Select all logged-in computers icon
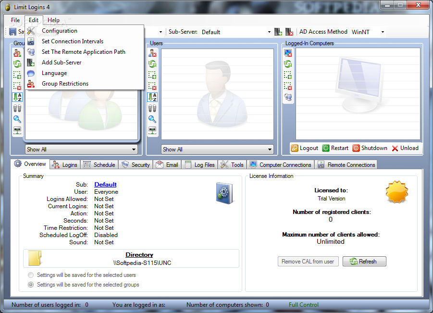Viewport: 433px width, 313px height. tap(288, 75)
